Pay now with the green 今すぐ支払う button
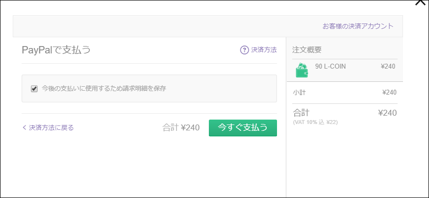 point(243,128)
